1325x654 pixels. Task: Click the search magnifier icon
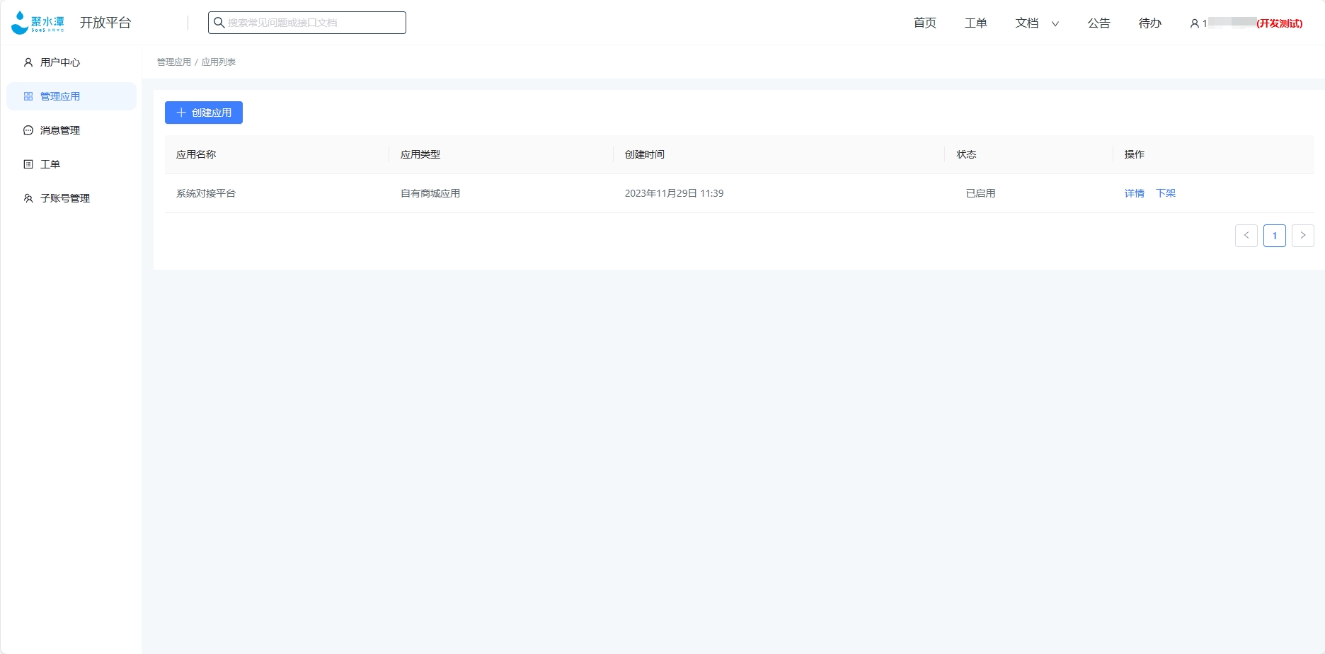(x=219, y=23)
